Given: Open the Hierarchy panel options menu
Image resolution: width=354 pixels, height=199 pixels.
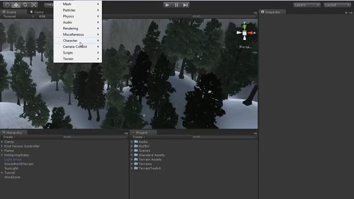Looking at the screenshot, I should (126, 133).
